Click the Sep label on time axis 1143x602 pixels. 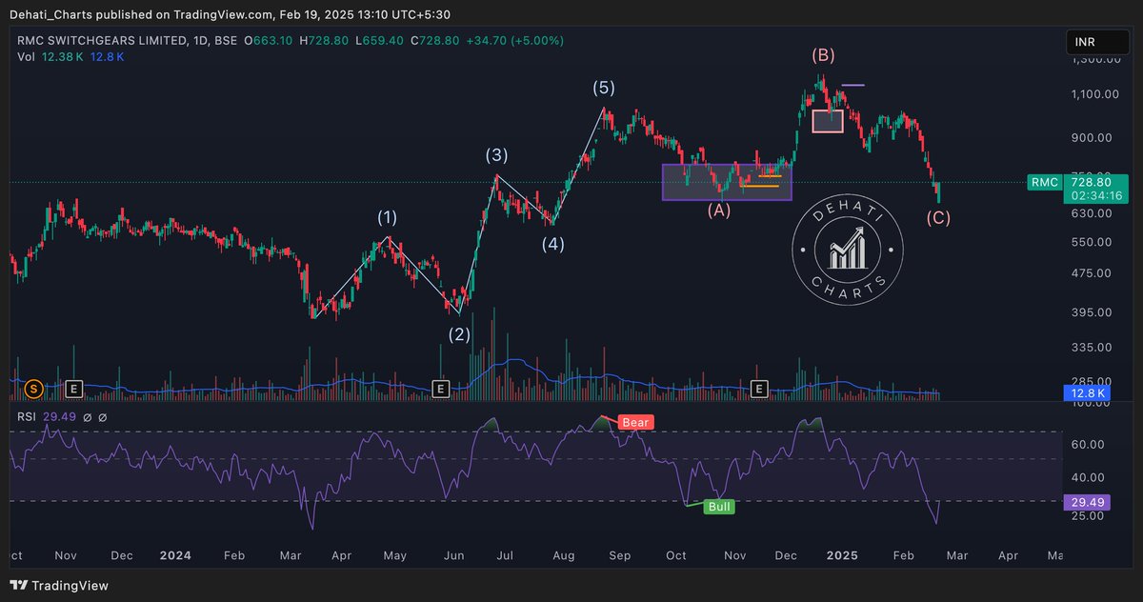tap(620, 555)
